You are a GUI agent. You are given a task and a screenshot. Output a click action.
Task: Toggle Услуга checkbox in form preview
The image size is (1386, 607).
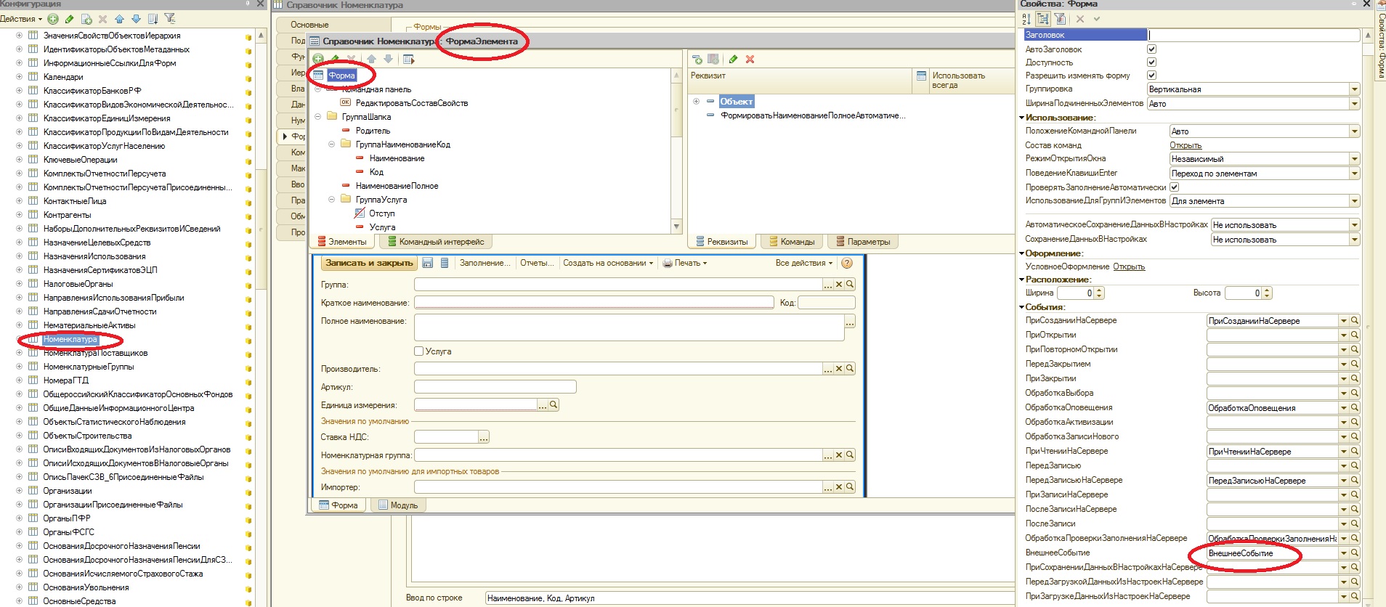pos(418,351)
